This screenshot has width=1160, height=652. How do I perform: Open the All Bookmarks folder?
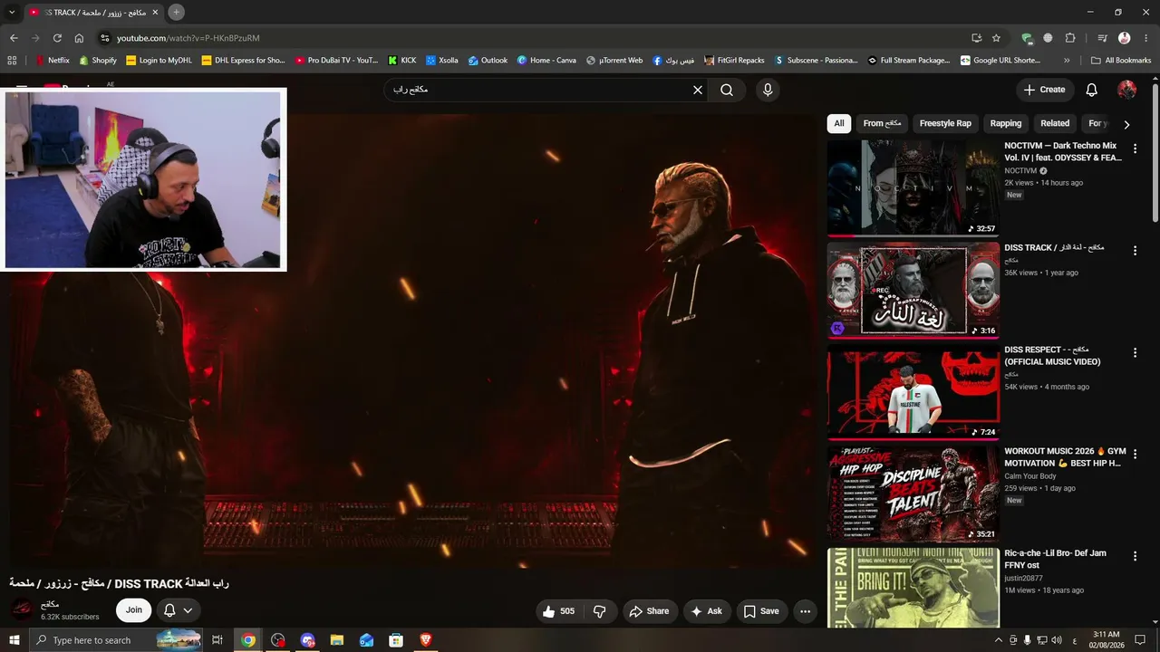tap(1121, 61)
